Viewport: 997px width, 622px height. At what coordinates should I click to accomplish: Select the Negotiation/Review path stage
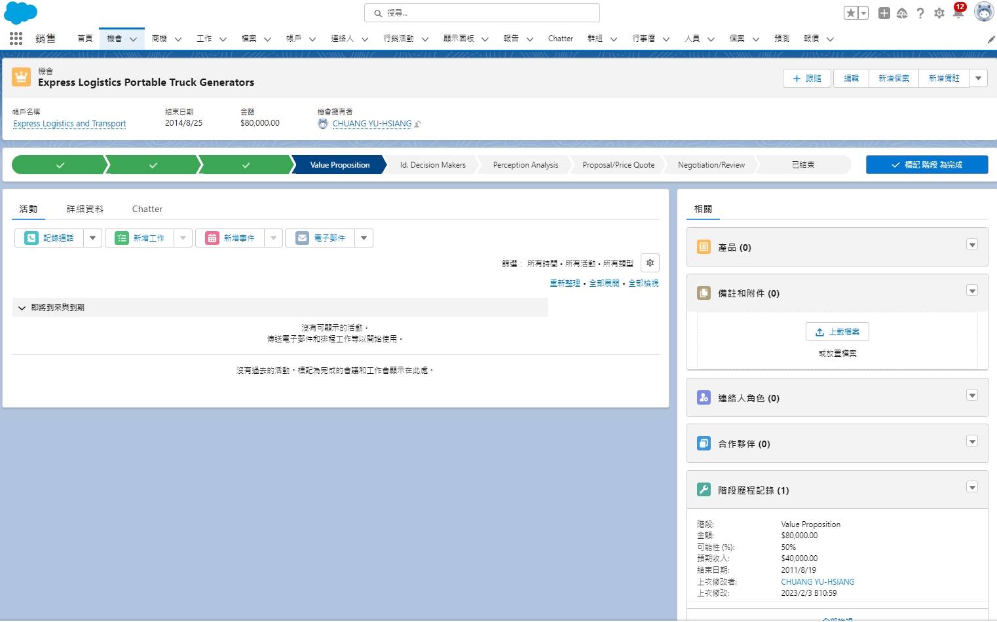point(711,165)
